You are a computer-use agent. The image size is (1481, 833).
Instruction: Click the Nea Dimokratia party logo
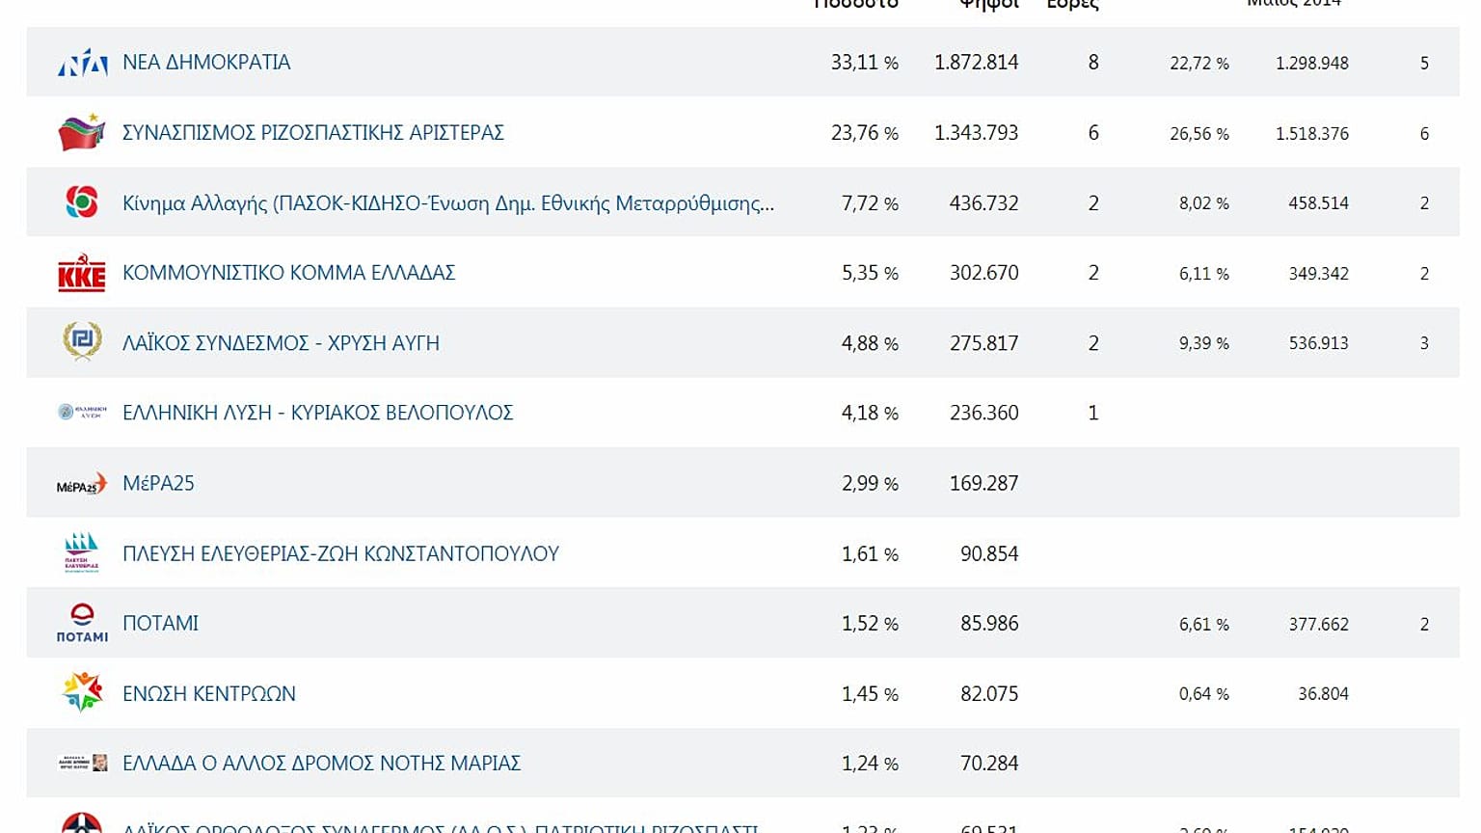[x=82, y=62]
